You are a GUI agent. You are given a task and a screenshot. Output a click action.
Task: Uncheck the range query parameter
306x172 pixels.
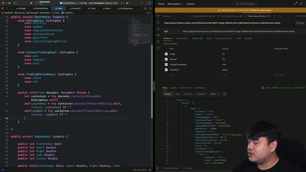166,54
